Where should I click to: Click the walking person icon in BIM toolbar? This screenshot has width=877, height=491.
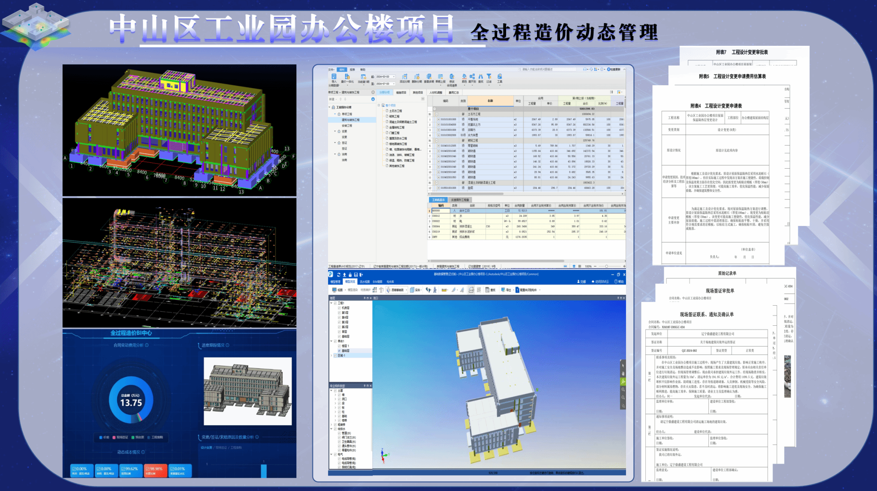tap(435, 290)
